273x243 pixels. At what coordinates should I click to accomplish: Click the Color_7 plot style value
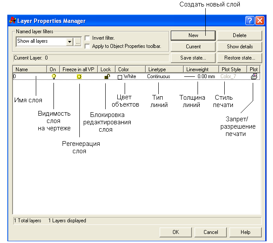click(228, 76)
